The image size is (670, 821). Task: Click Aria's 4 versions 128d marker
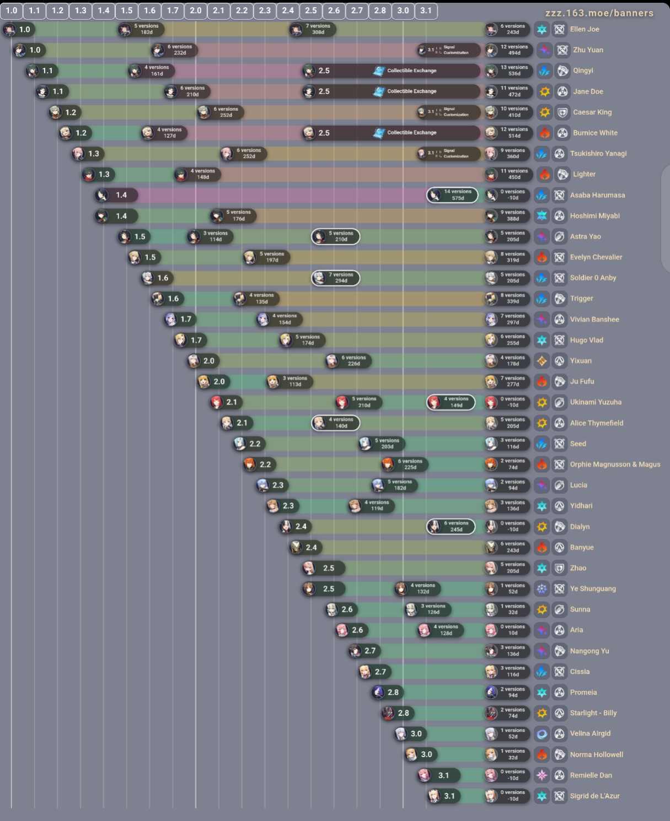pos(441,630)
